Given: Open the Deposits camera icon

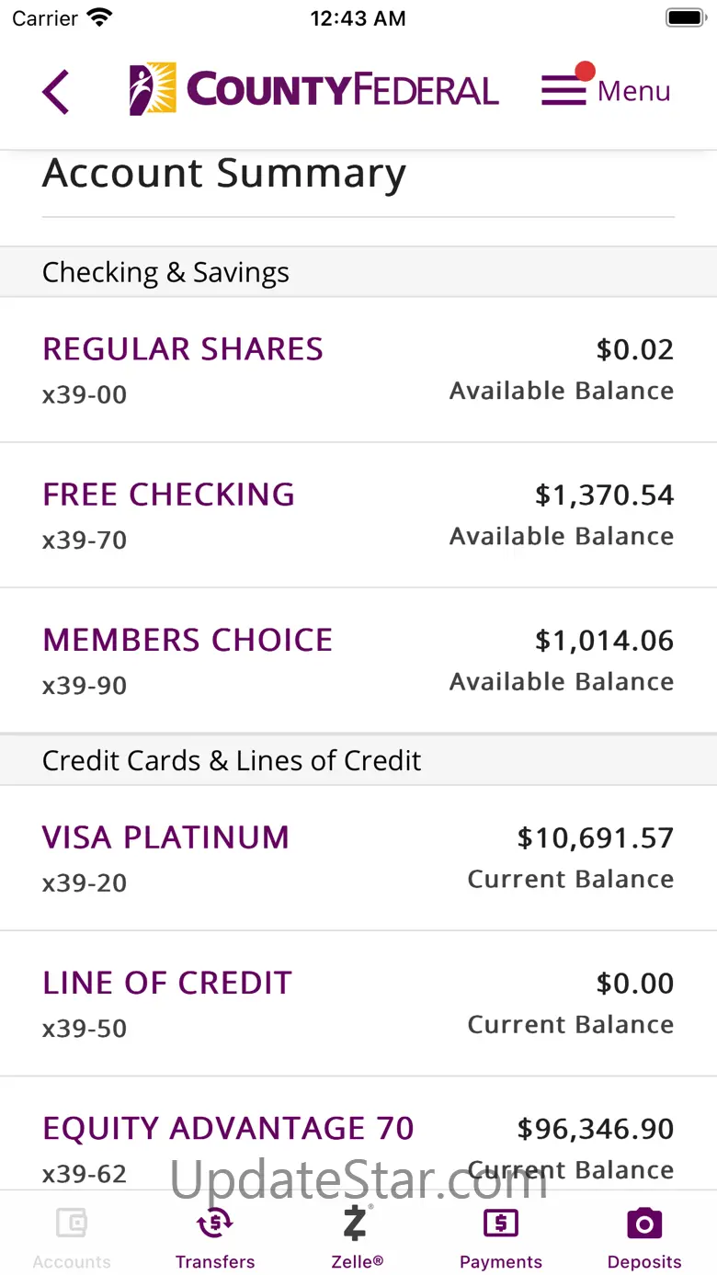Looking at the screenshot, I should (x=644, y=1224).
